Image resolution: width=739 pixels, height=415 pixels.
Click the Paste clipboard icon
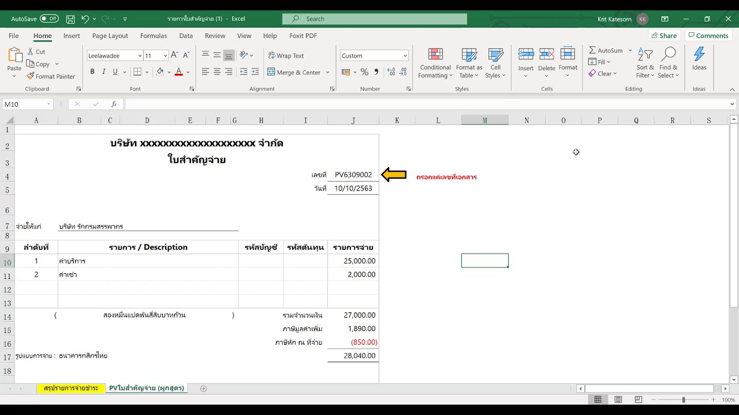point(14,56)
